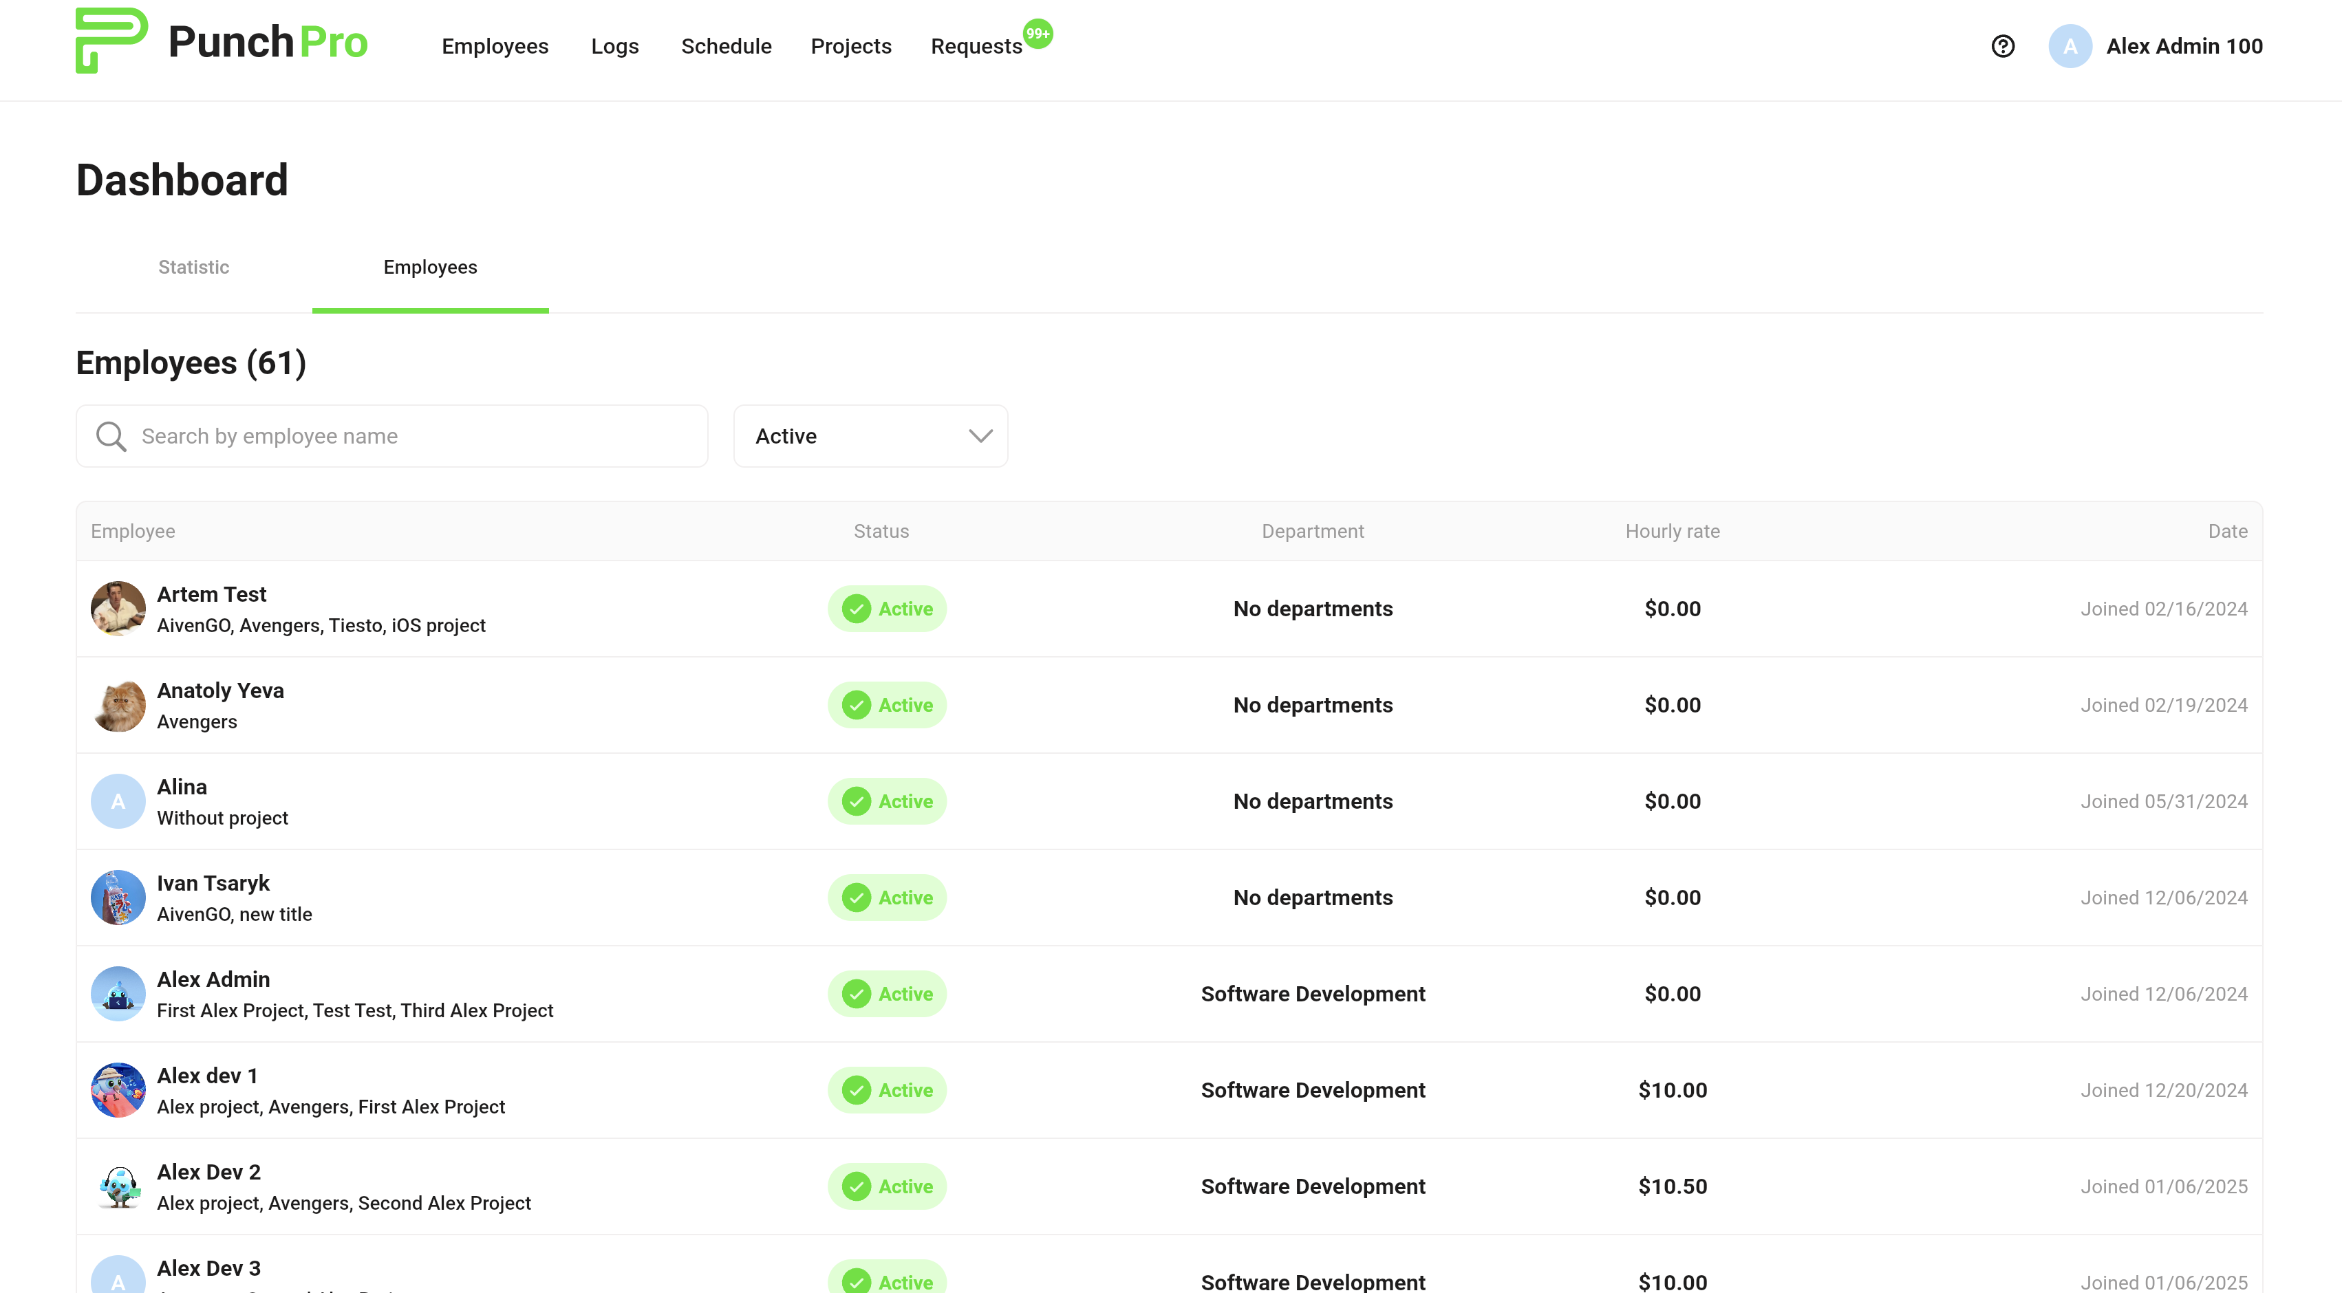Image resolution: width=2342 pixels, height=1293 pixels.
Task: Open Projects in the top navigation
Action: coord(850,46)
